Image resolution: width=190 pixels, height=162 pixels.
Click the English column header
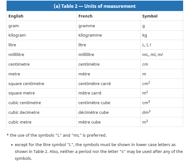[16, 16]
